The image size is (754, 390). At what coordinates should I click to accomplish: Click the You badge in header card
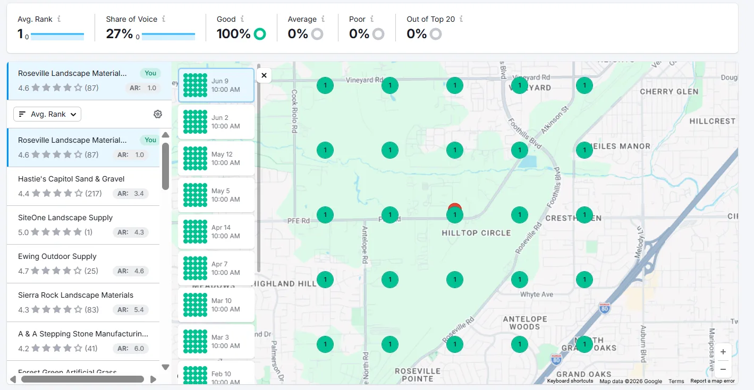pos(150,73)
